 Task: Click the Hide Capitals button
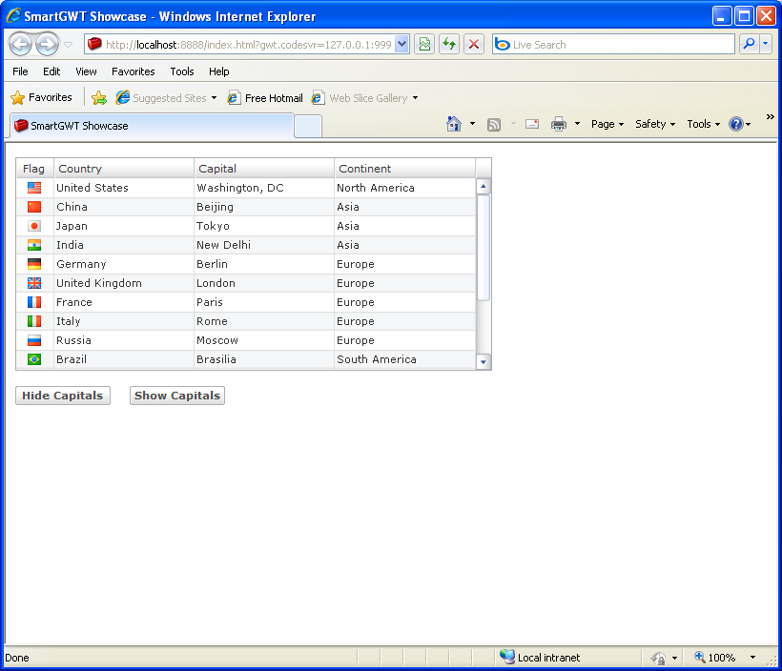pos(63,396)
